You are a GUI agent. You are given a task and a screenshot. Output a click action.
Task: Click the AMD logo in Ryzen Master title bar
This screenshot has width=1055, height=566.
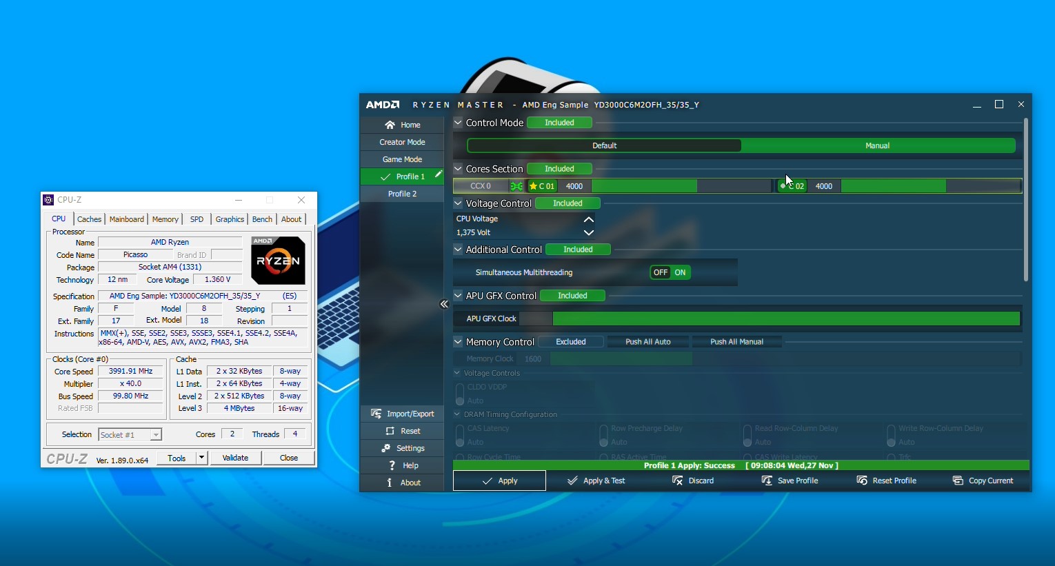[383, 105]
